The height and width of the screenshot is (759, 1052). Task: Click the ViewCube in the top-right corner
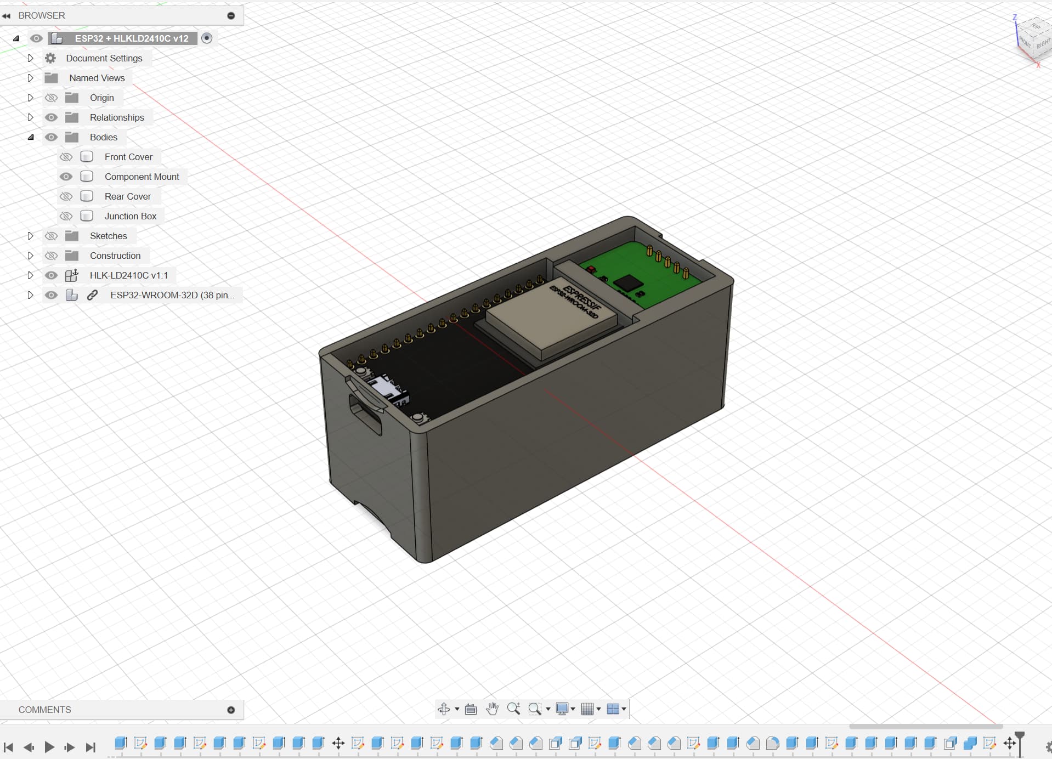[1033, 38]
